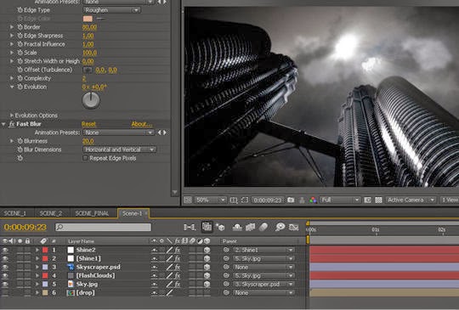Click the Motion Blur enable timeline icon
Image resolution: width=459 pixels, height=310 pixels.
(x=263, y=228)
